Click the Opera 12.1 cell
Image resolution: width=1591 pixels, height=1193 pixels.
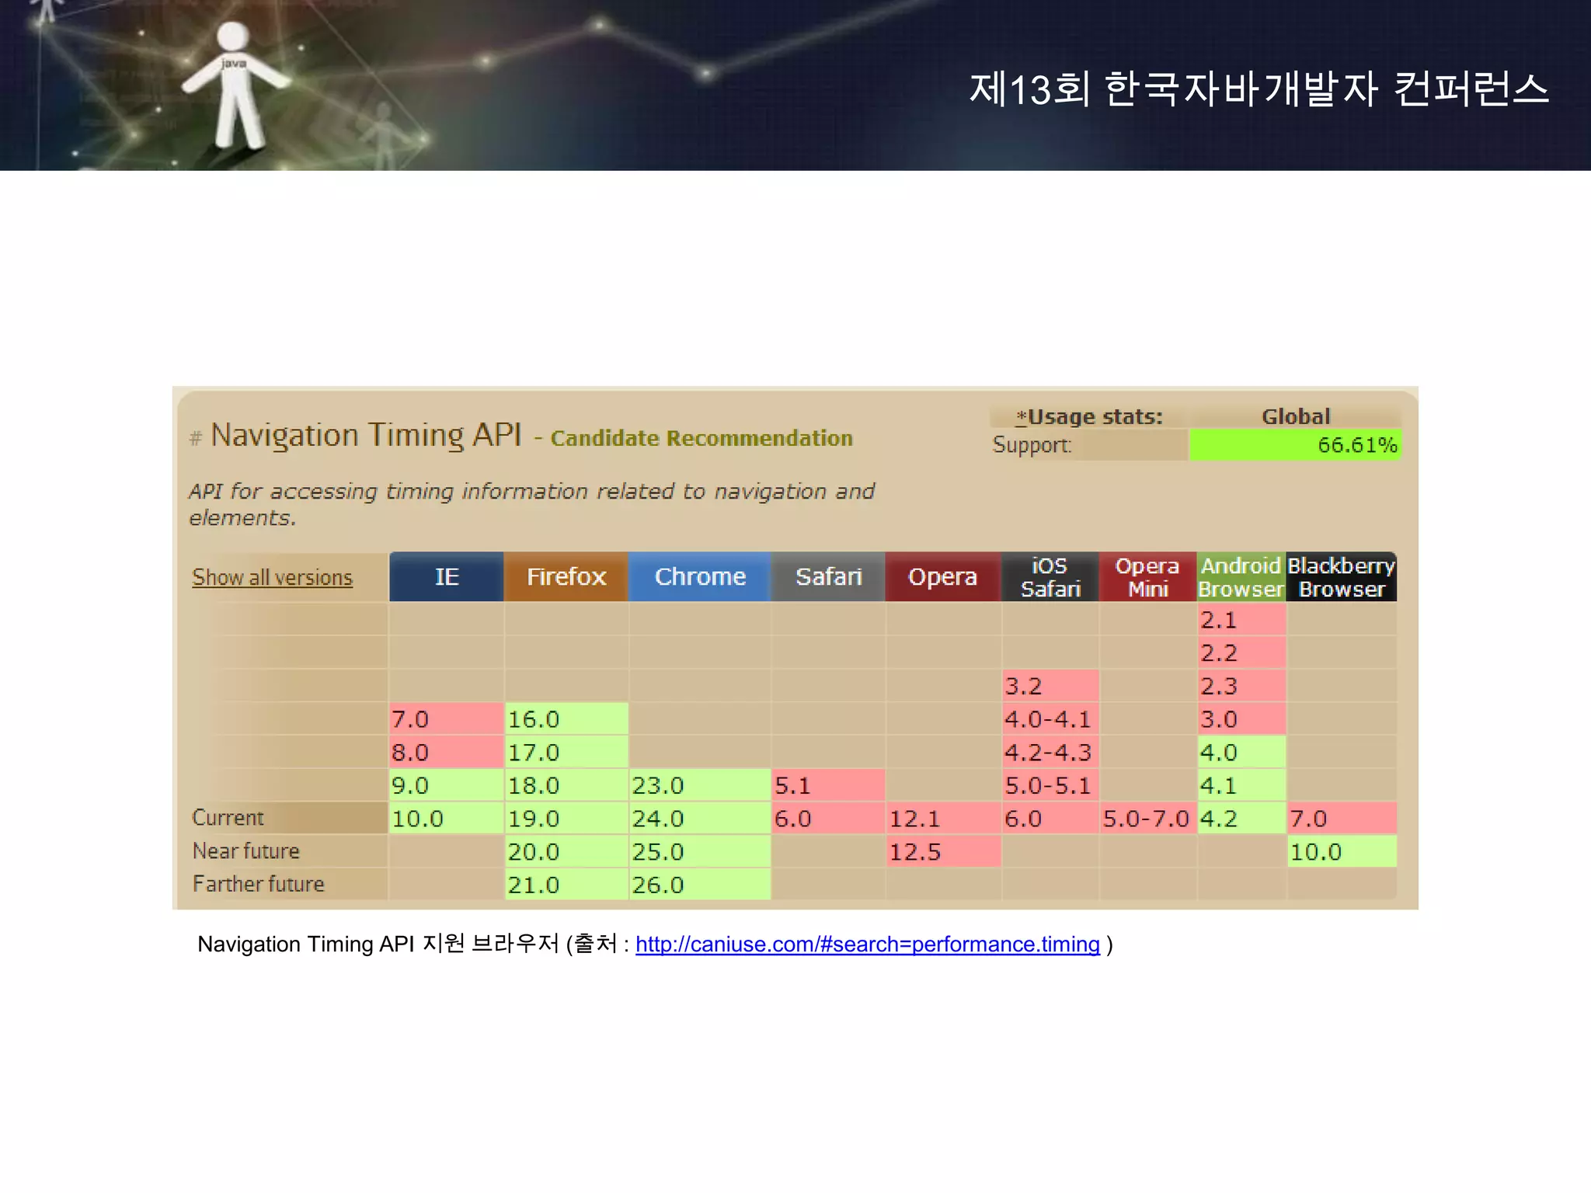click(943, 819)
